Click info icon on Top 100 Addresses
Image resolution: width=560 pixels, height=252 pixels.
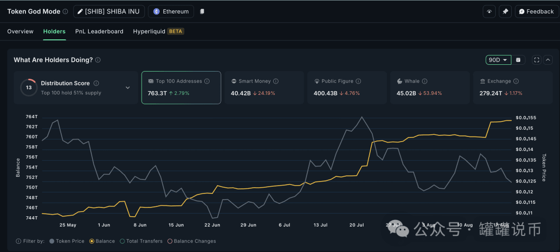coord(207,81)
